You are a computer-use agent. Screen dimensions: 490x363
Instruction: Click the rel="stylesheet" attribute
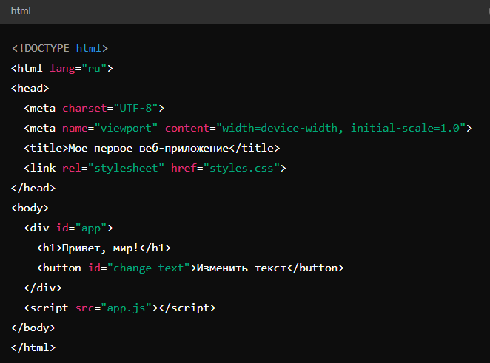pyautogui.click(x=113, y=169)
